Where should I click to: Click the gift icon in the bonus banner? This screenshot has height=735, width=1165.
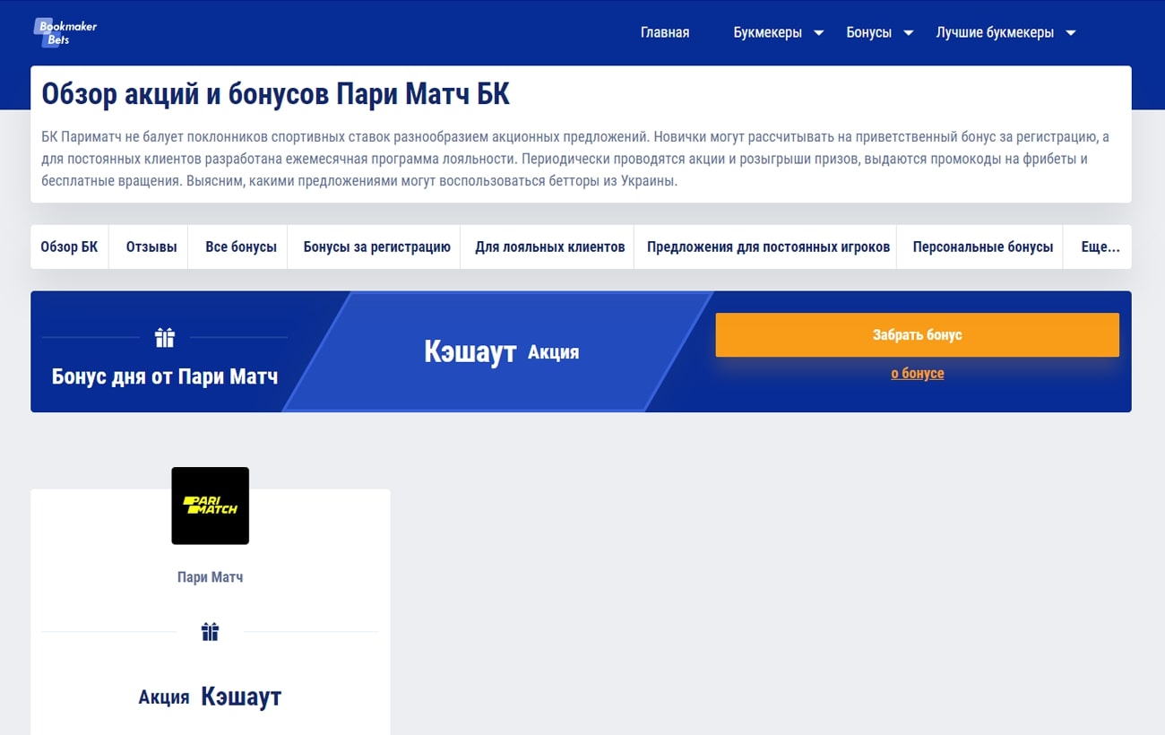point(165,337)
